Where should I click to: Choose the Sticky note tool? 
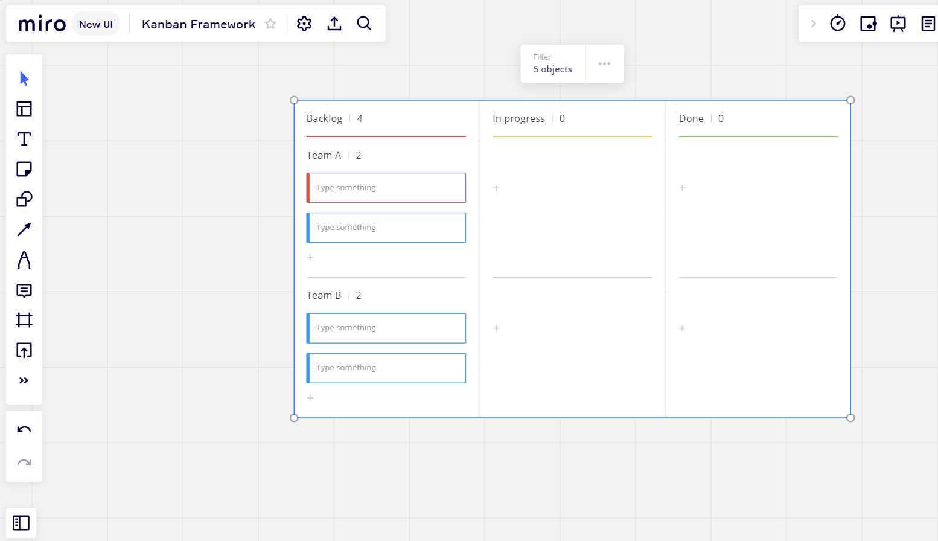coord(24,169)
